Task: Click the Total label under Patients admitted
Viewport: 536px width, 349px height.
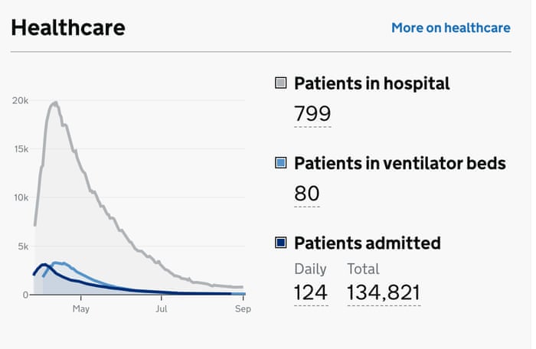Action: (x=363, y=269)
